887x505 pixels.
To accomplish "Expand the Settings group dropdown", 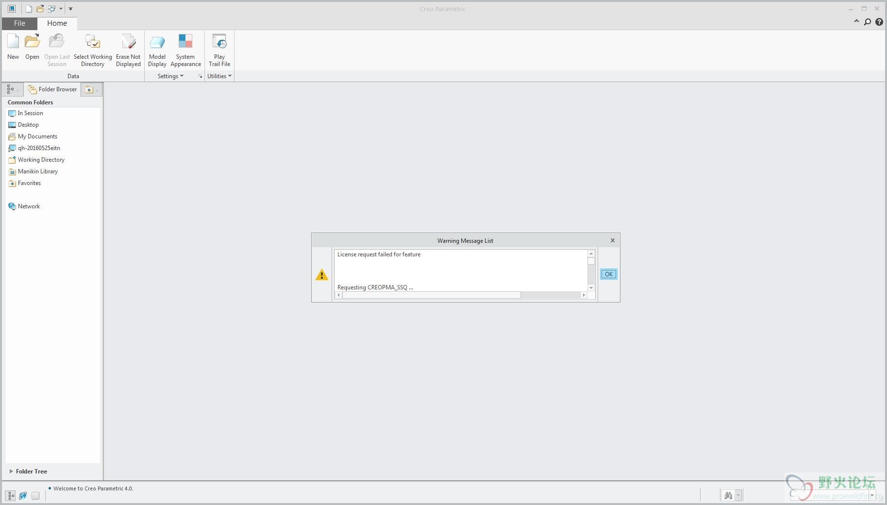I will [170, 76].
